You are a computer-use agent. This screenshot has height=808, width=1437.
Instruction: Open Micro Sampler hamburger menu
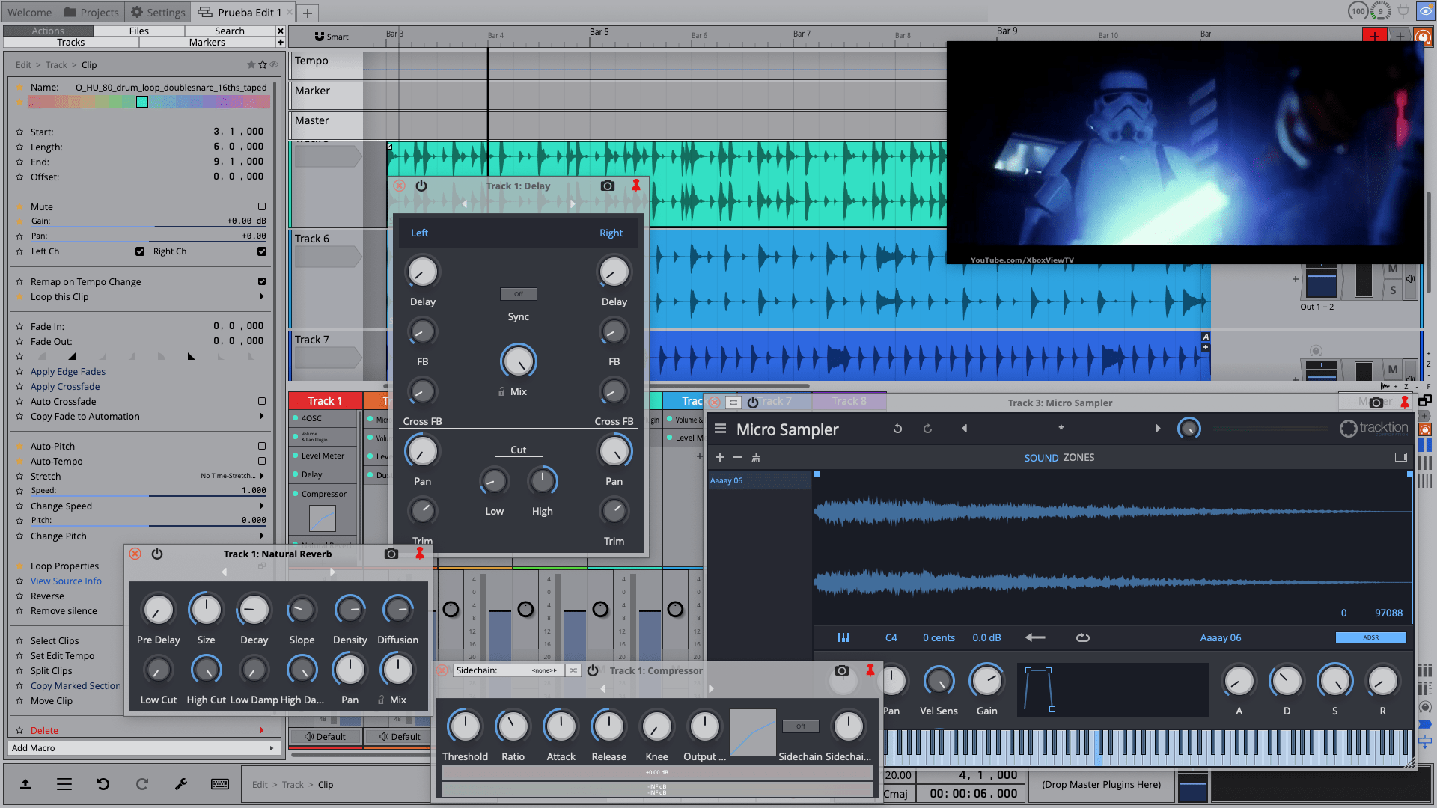pos(720,429)
